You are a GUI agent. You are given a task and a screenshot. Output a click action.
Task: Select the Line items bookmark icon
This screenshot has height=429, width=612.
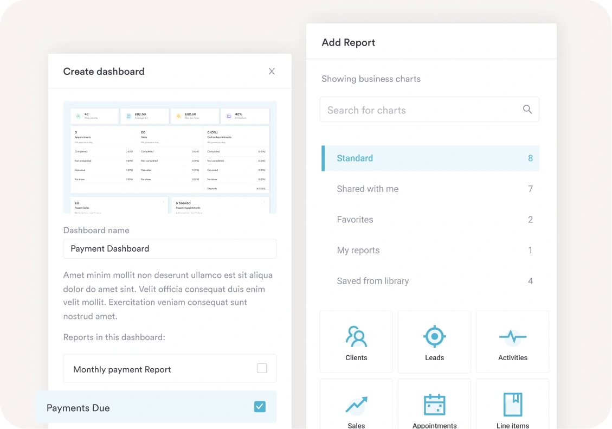pyautogui.click(x=512, y=405)
